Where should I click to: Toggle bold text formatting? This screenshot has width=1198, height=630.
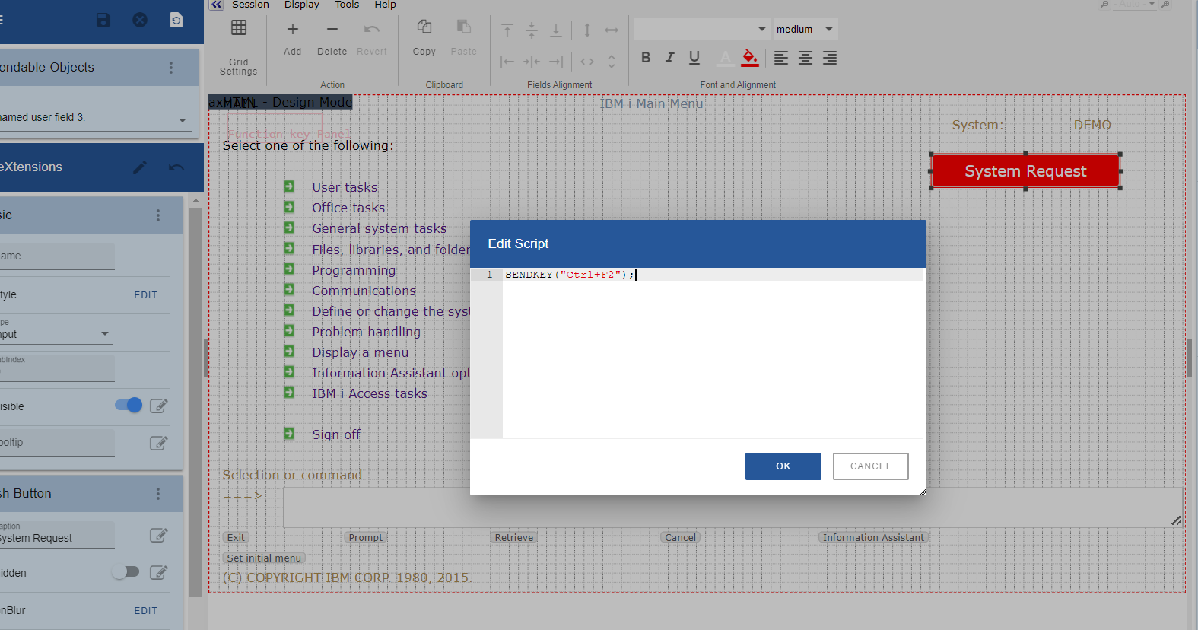point(646,57)
